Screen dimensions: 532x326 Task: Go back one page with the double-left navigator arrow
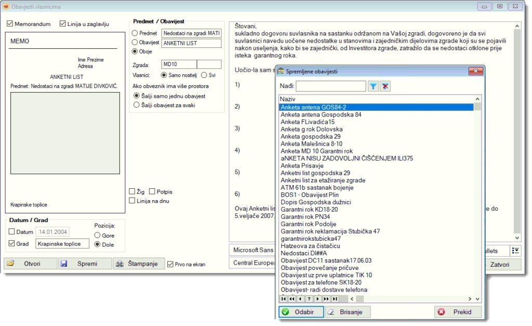coord(292,299)
